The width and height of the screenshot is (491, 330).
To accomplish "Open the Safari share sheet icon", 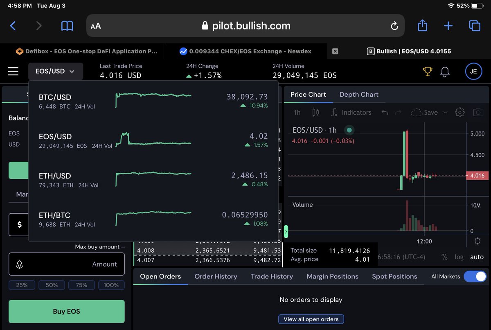I will (x=422, y=26).
